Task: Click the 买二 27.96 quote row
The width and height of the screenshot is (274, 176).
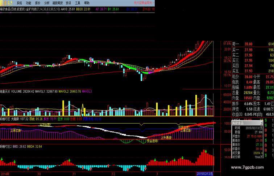Action: click(253, 55)
